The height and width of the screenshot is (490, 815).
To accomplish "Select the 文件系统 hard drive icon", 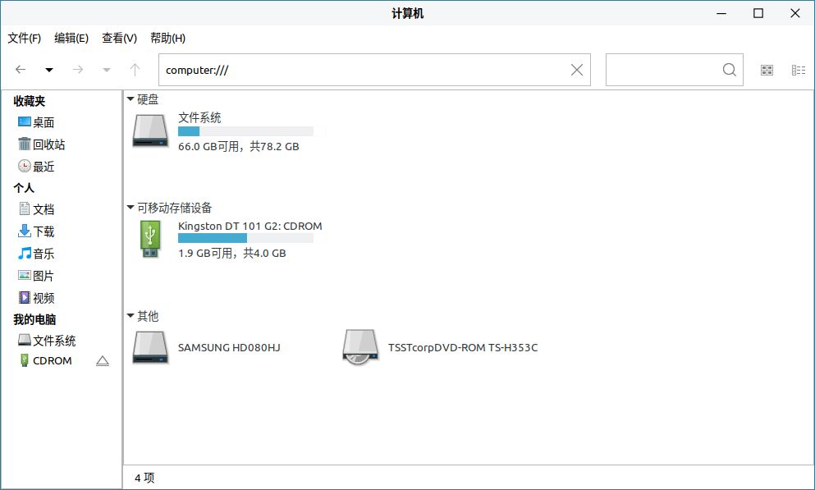I will click(x=150, y=131).
